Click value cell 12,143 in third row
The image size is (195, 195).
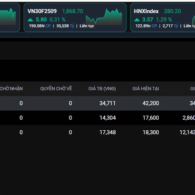click(x=187, y=132)
